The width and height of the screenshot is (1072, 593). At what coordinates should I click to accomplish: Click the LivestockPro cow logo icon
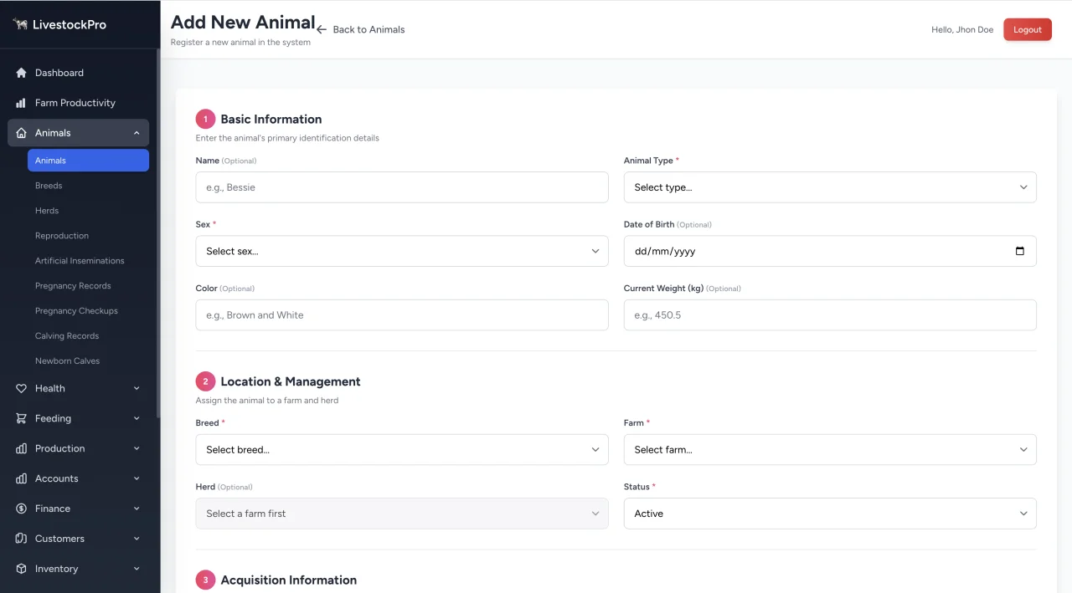[20, 24]
